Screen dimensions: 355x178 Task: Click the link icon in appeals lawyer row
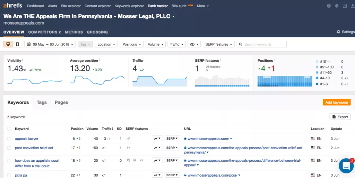(x=128, y=139)
